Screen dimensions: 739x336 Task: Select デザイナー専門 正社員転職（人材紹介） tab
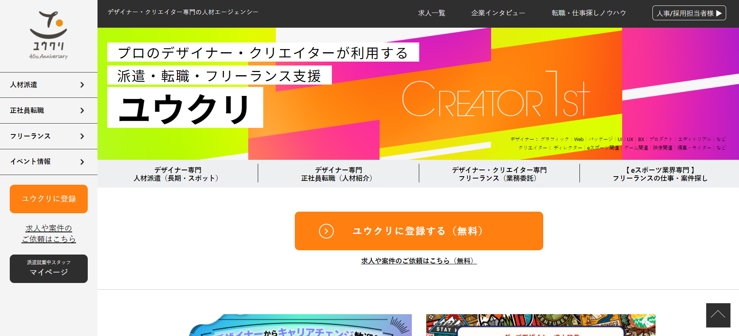click(338, 174)
